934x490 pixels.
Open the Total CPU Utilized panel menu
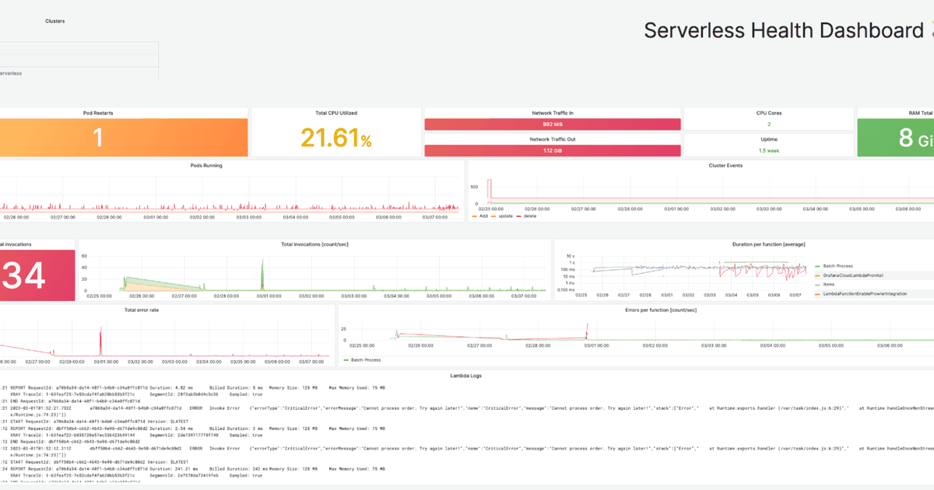pyautogui.click(x=336, y=113)
